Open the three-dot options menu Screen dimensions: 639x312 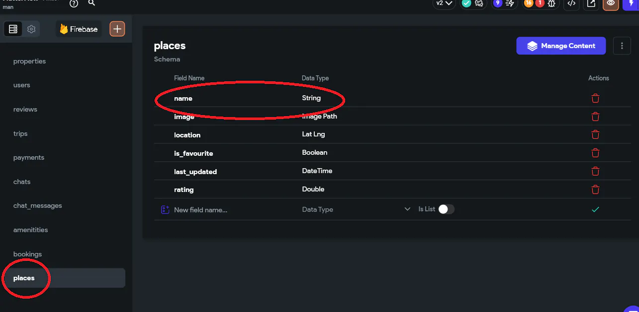coord(622,46)
